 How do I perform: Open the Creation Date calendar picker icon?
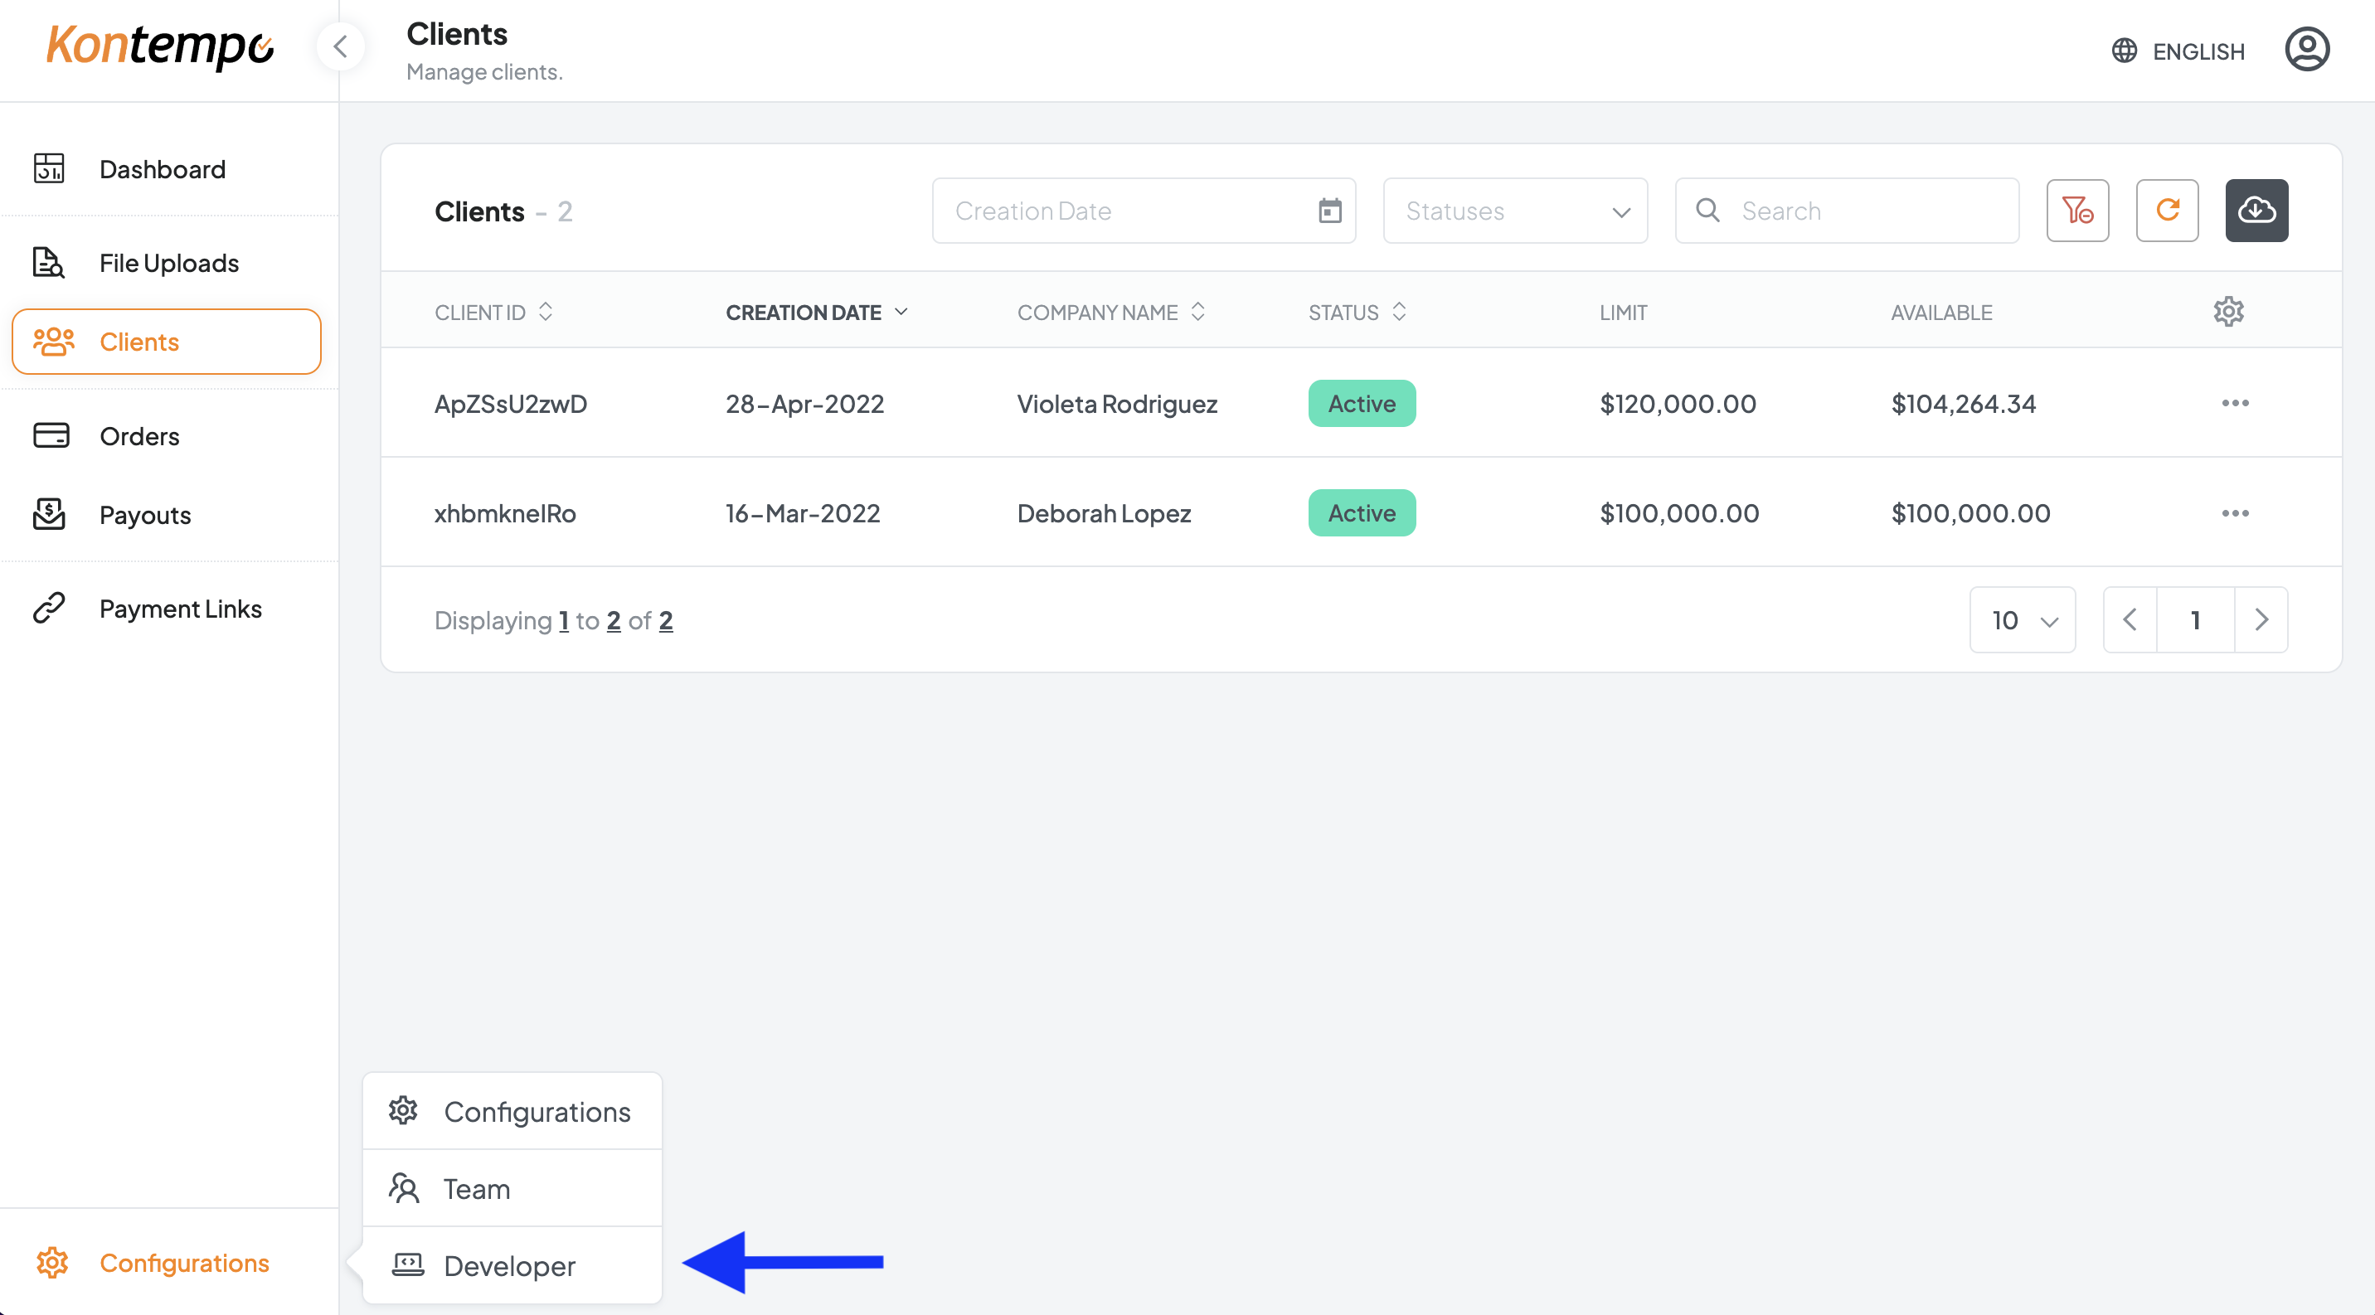(x=1328, y=211)
